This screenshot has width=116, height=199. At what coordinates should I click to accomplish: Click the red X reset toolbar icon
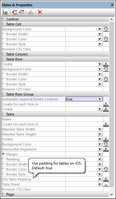pyautogui.click(x=40, y=12)
